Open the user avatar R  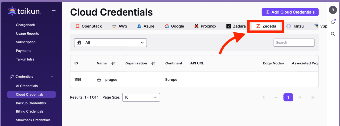tap(333, 10)
